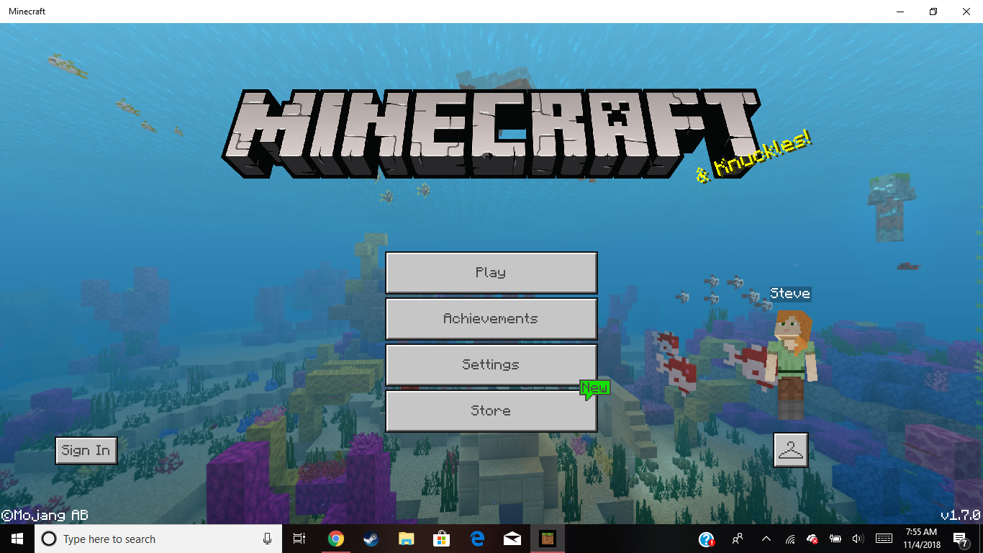Activate Cortana's microphone voice search

click(266, 539)
